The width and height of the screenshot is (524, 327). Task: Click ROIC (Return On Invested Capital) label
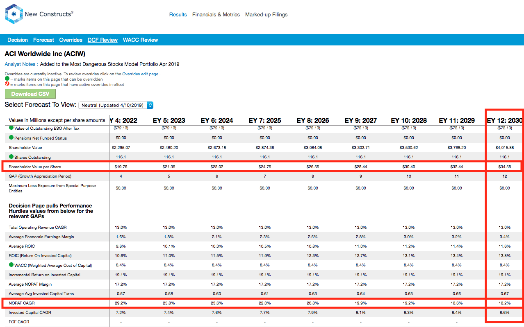[40, 256]
